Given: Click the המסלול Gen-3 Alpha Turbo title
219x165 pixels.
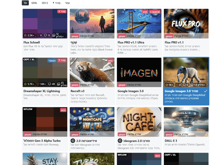Looking at the screenshot, I should pos(42,141).
